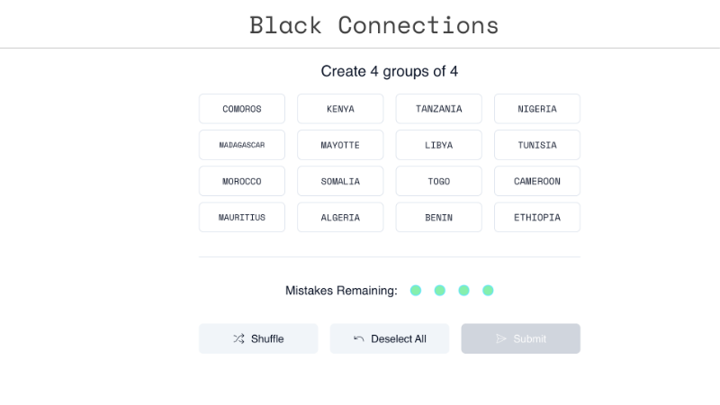This screenshot has height=405, width=720.
Task: Click the Submit button
Action: (520, 338)
